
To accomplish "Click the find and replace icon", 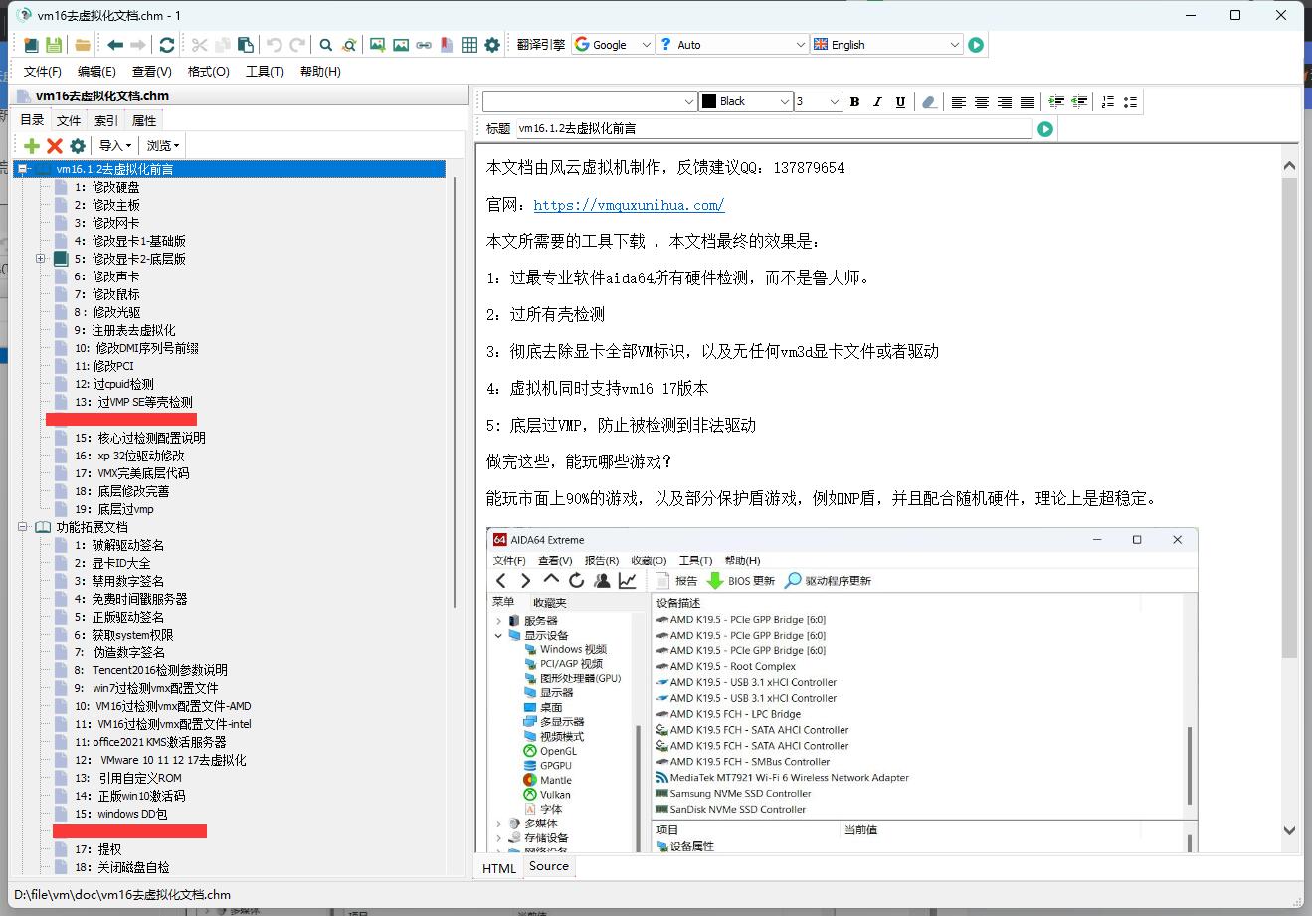I will pyautogui.click(x=349, y=45).
